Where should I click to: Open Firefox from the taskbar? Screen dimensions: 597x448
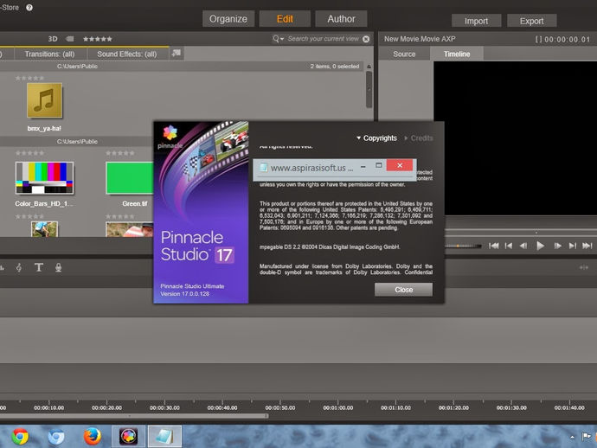[x=92, y=436]
